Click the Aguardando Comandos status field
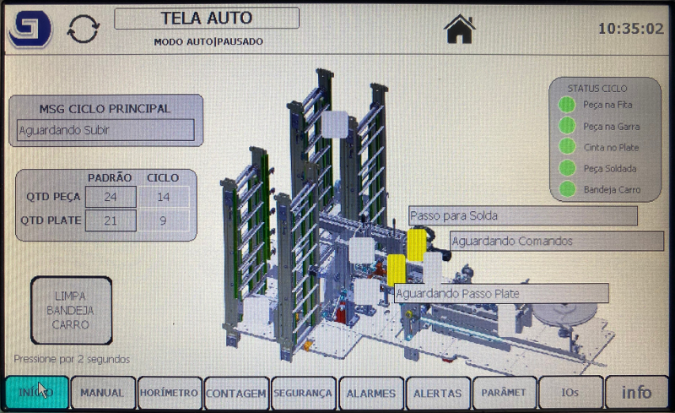This screenshot has width=675, height=413. click(x=557, y=241)
